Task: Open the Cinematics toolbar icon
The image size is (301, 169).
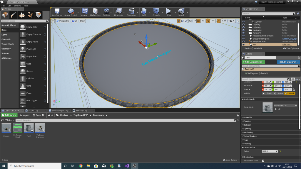Action: (x=131, y=12)
